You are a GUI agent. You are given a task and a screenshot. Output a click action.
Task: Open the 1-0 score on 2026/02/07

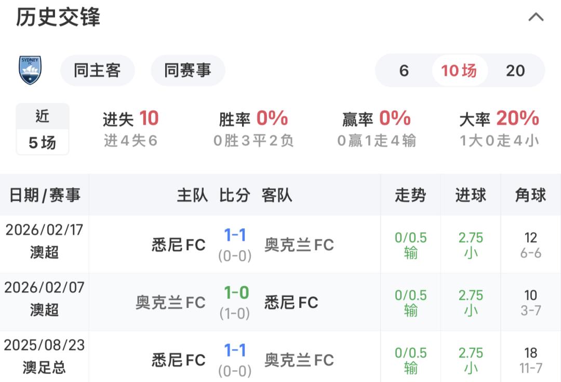click(x=236, y=294)
